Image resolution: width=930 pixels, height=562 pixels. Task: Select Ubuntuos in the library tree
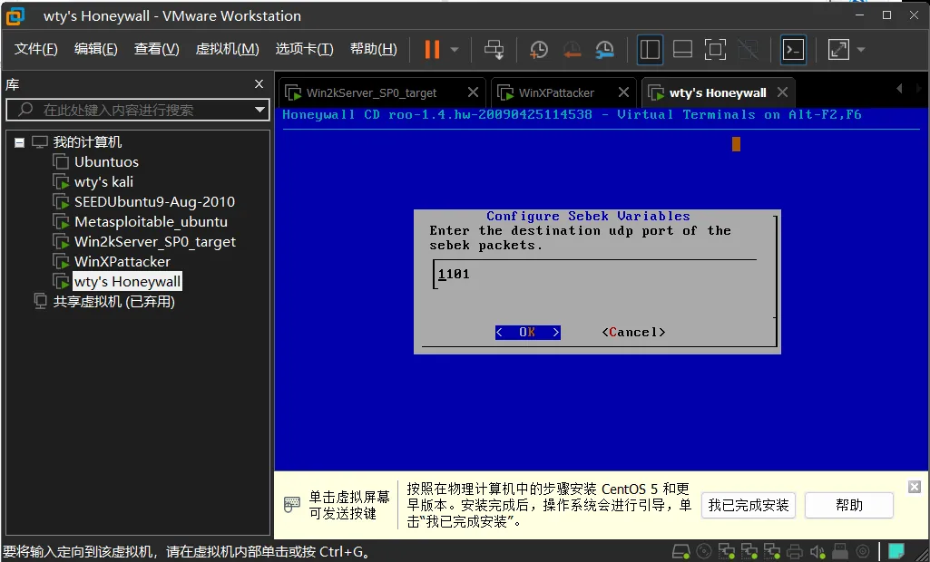click(106, 162)
